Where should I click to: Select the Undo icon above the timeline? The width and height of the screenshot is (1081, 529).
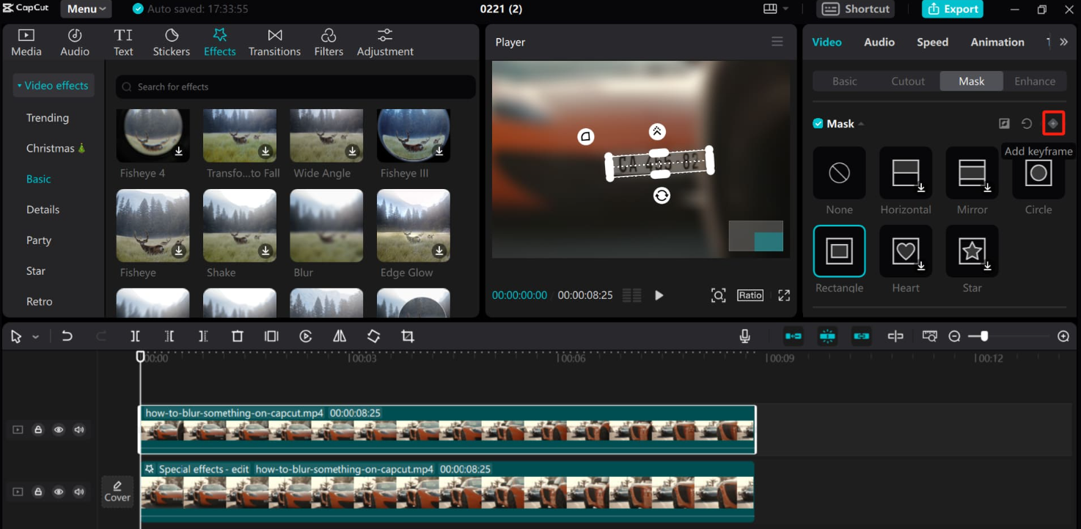point(67,336)
